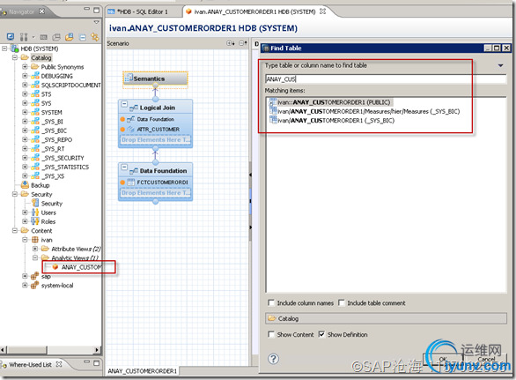Screen dimensions: 516x380
Task: Collapse the Content folder node
Action: pos(15,230)
